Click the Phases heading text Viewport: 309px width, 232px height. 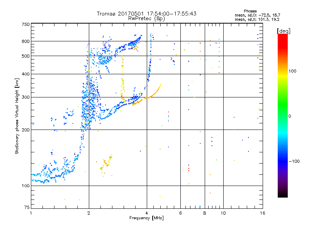[x=250, y=11]
